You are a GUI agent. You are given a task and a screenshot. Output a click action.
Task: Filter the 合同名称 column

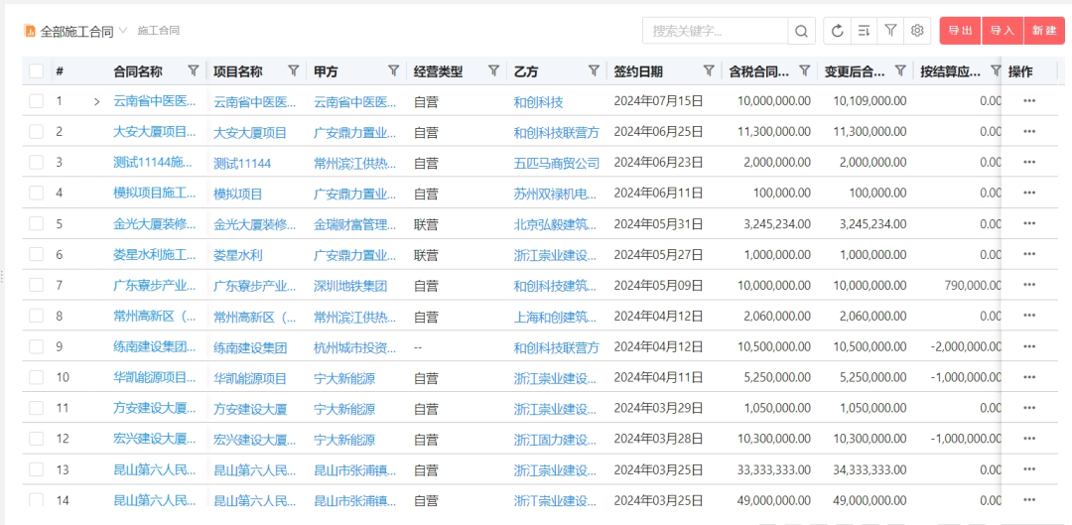tap(194, 70)
